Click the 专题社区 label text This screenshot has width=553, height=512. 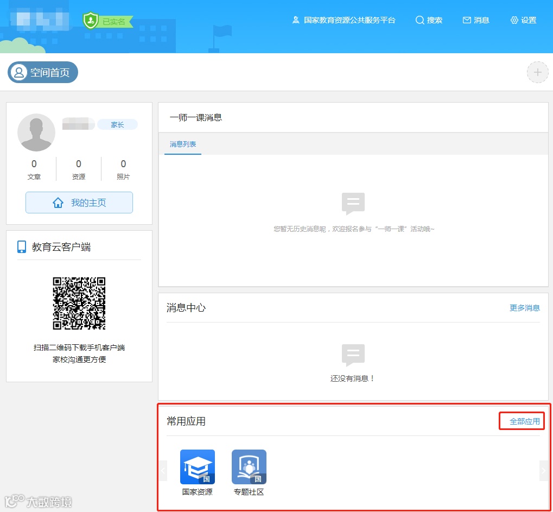pos(249,492)
